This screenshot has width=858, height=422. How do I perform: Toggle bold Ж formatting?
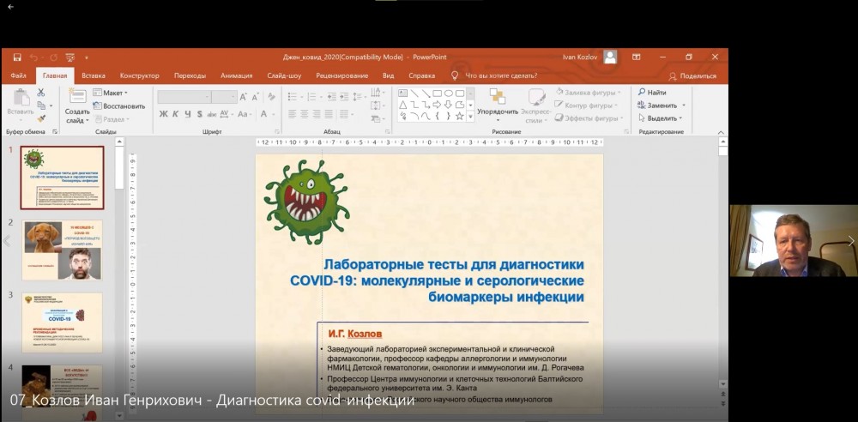coord(162,114)
